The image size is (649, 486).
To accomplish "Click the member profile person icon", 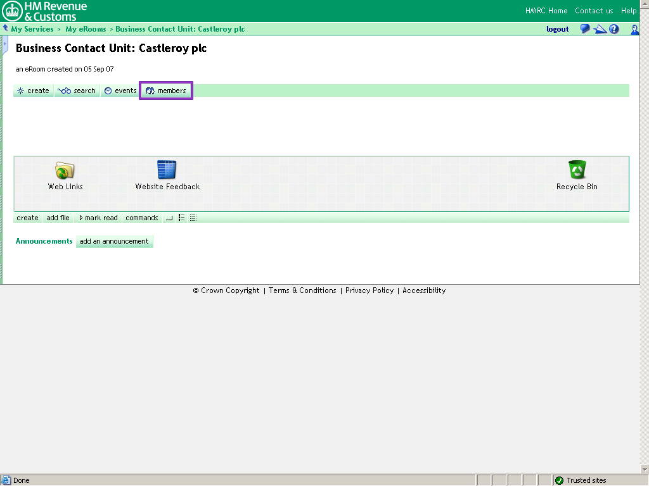I will point(634,29).
